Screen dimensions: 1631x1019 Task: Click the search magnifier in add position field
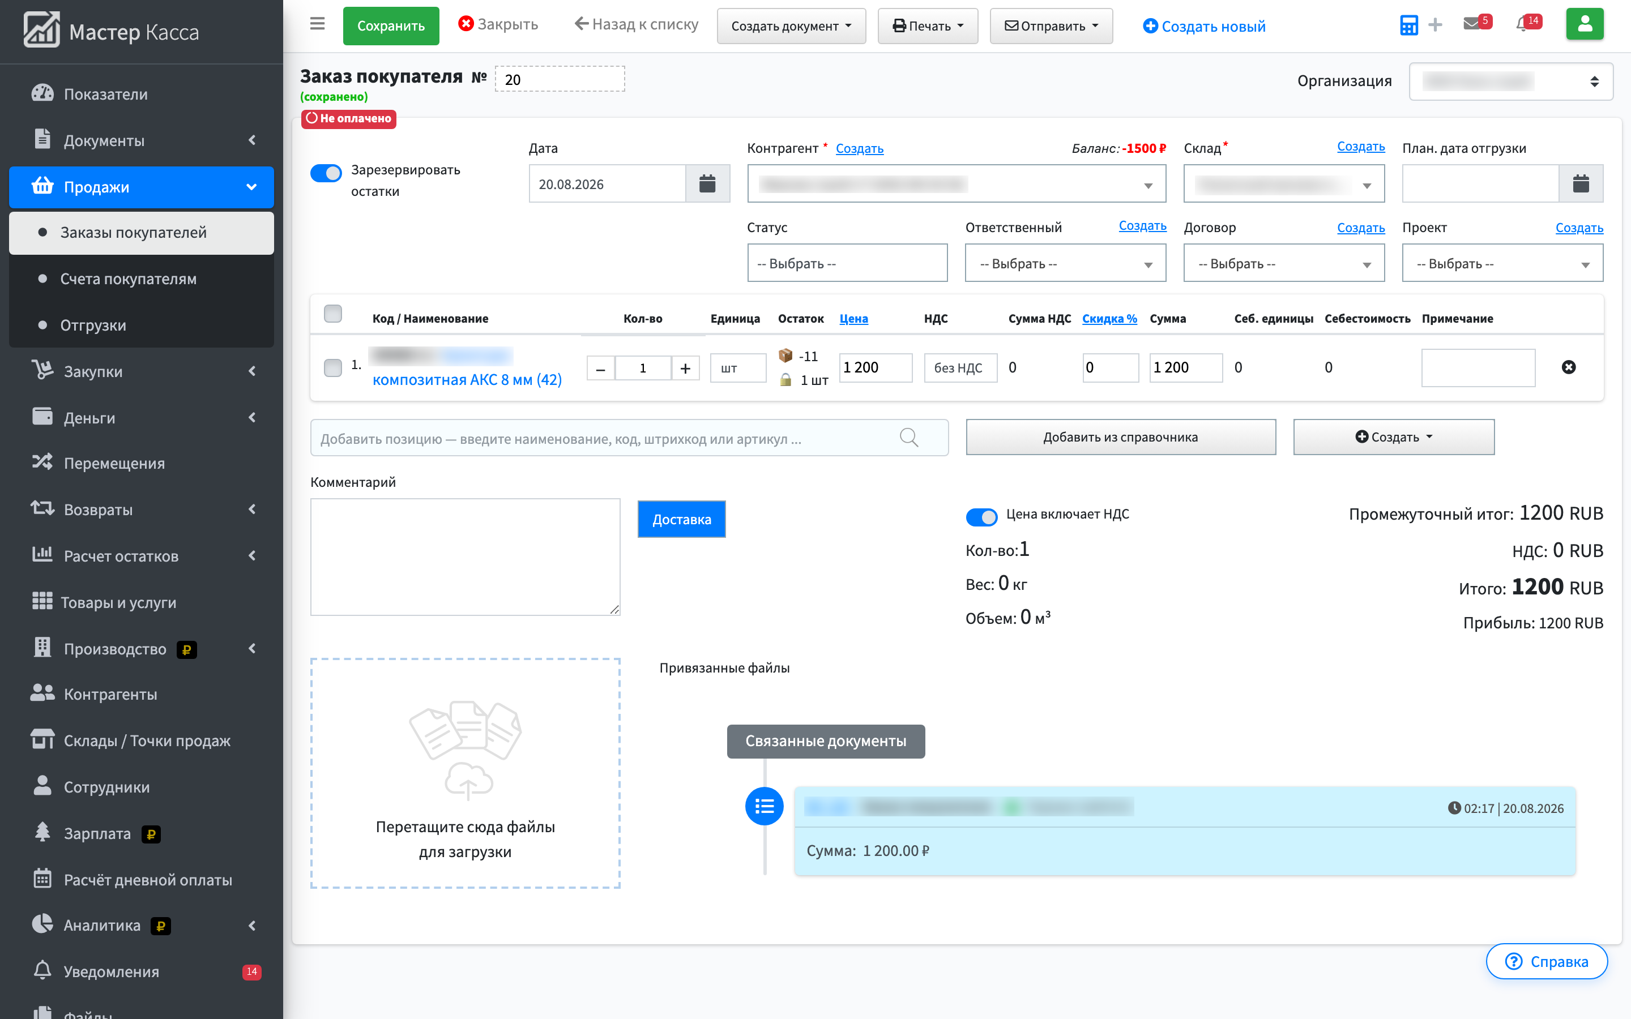(x=908, y=438)
